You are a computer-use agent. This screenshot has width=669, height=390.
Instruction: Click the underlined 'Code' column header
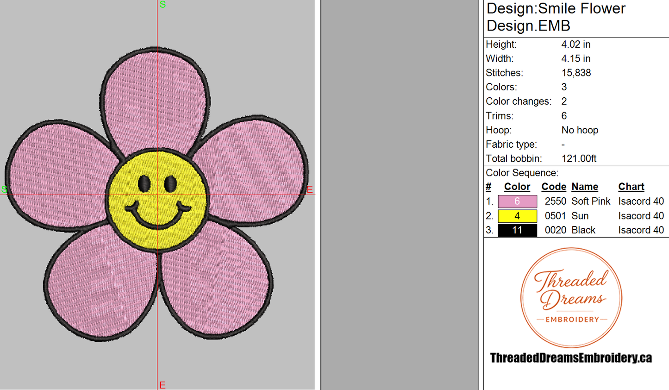click(554, 187)
